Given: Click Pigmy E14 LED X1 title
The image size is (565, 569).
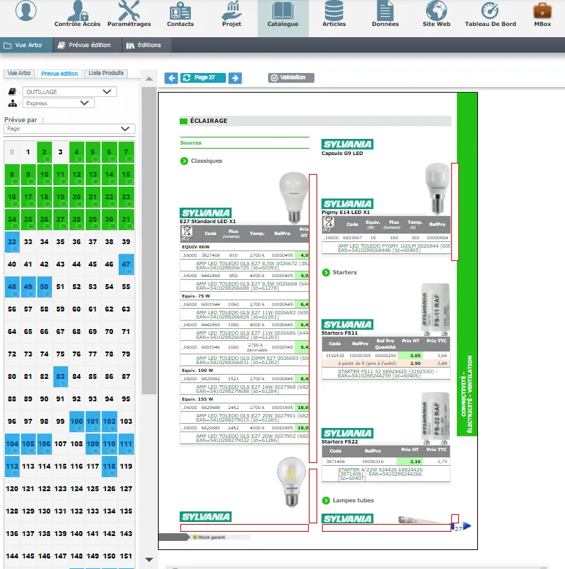Looking at the screenshot, I should click(345, 213).
